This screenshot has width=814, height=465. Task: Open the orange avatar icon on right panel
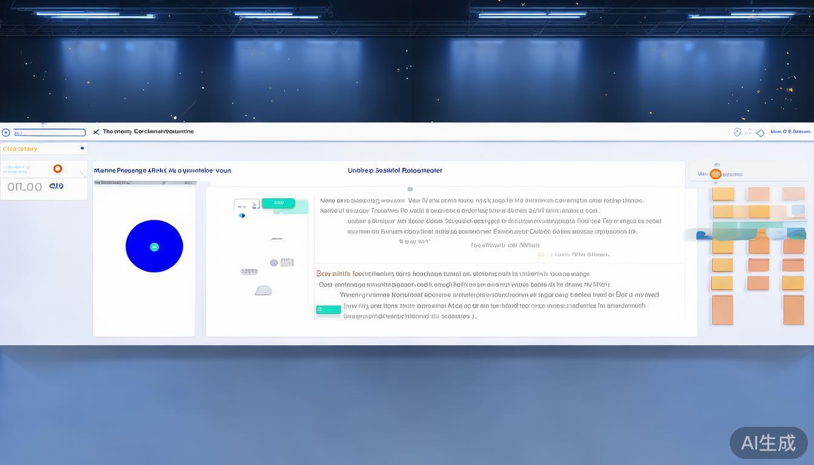click(716, 174)
